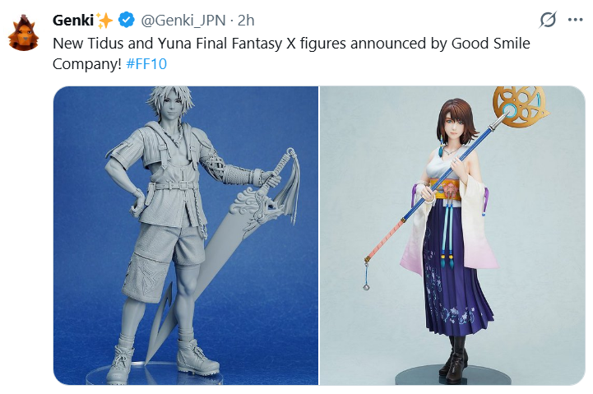Screen dimensions: 593x394
Task: Click the tweet text about Good Smile Company
Action: [291, 53]
